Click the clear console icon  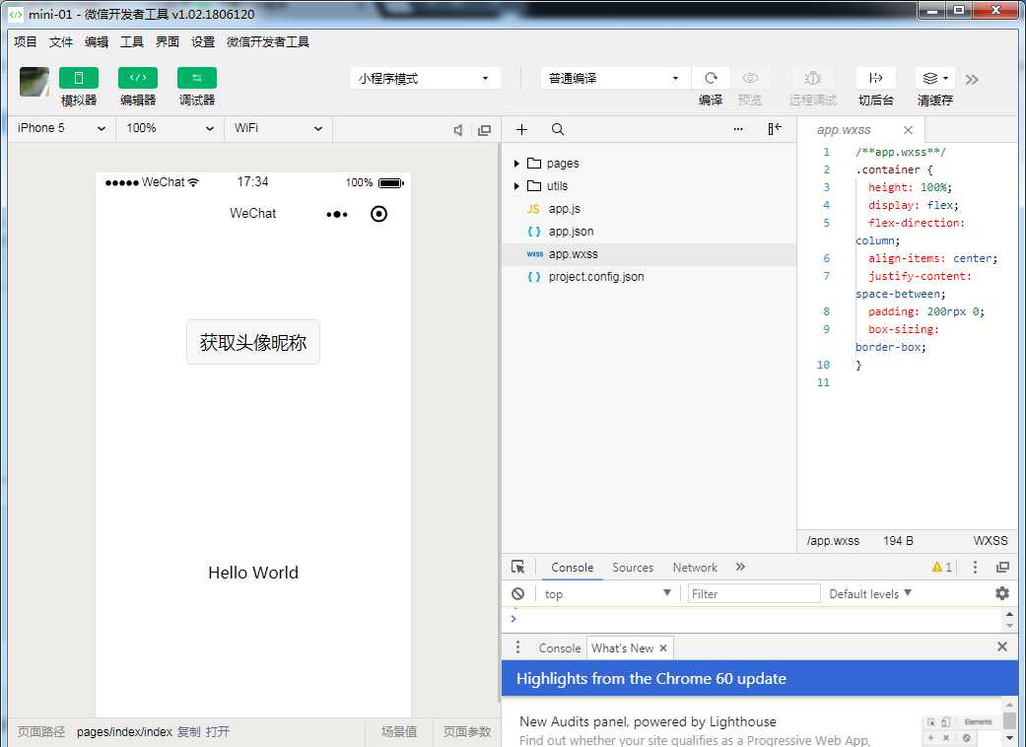click(517, 594)
